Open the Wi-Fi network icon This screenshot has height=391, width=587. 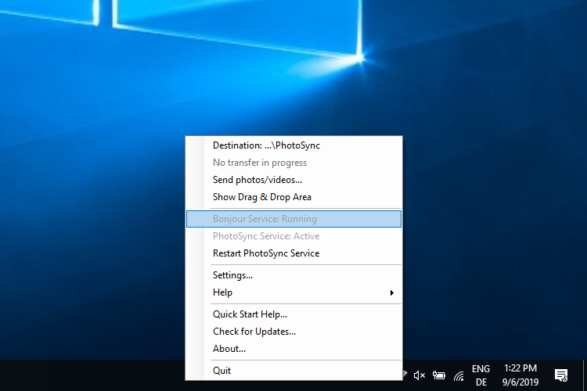coord(459,375)
